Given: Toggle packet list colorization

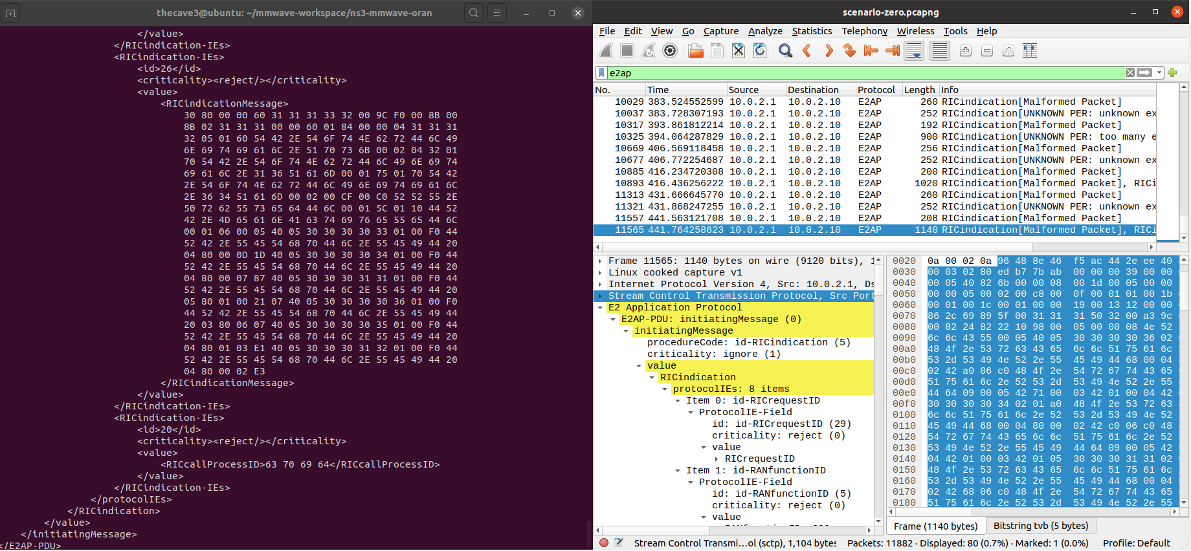Looking at the screenshot, I should tap(939, 51).
